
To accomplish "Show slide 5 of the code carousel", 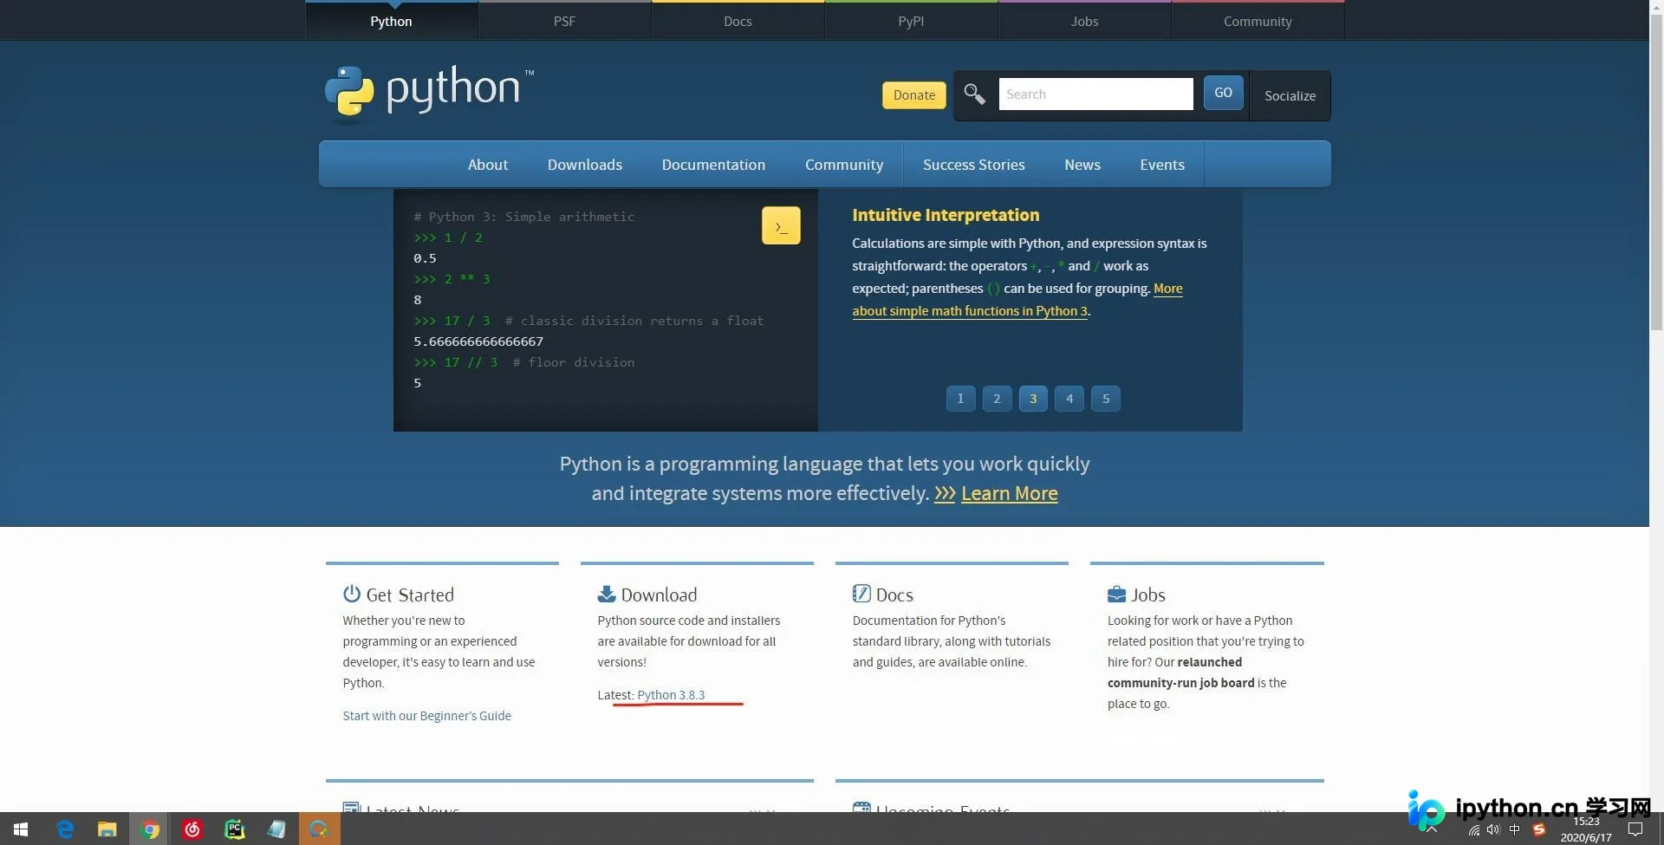I will pyautogui.click(x=1106, y=399).
